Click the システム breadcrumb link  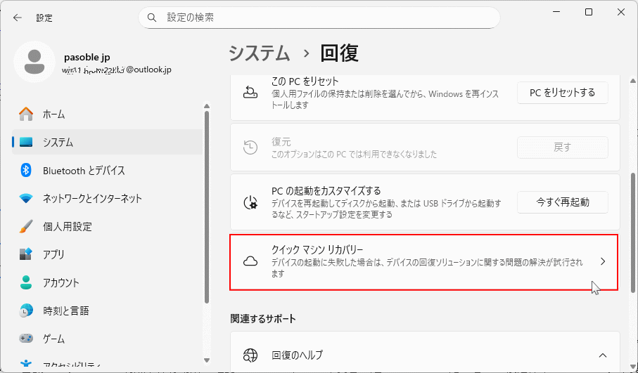(259, 53)
